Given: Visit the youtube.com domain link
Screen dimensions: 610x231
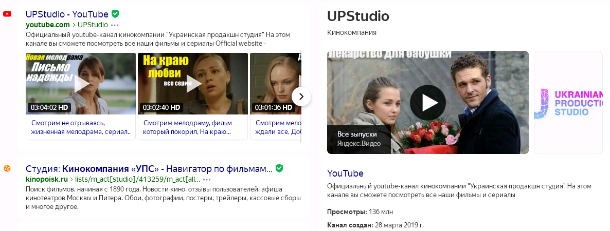Looking at the screenshot, I should point(47,25).
